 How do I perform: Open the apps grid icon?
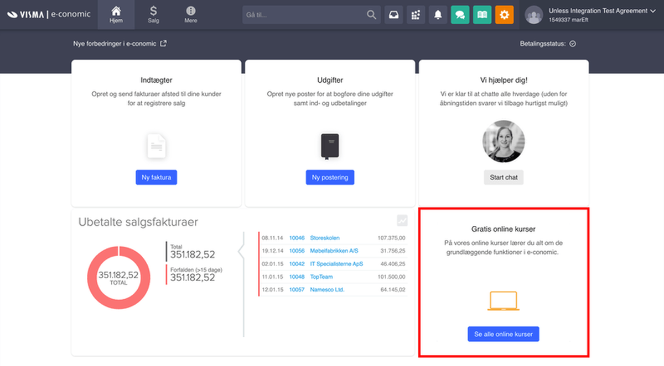pyautogui.click(x=416, y=15)
